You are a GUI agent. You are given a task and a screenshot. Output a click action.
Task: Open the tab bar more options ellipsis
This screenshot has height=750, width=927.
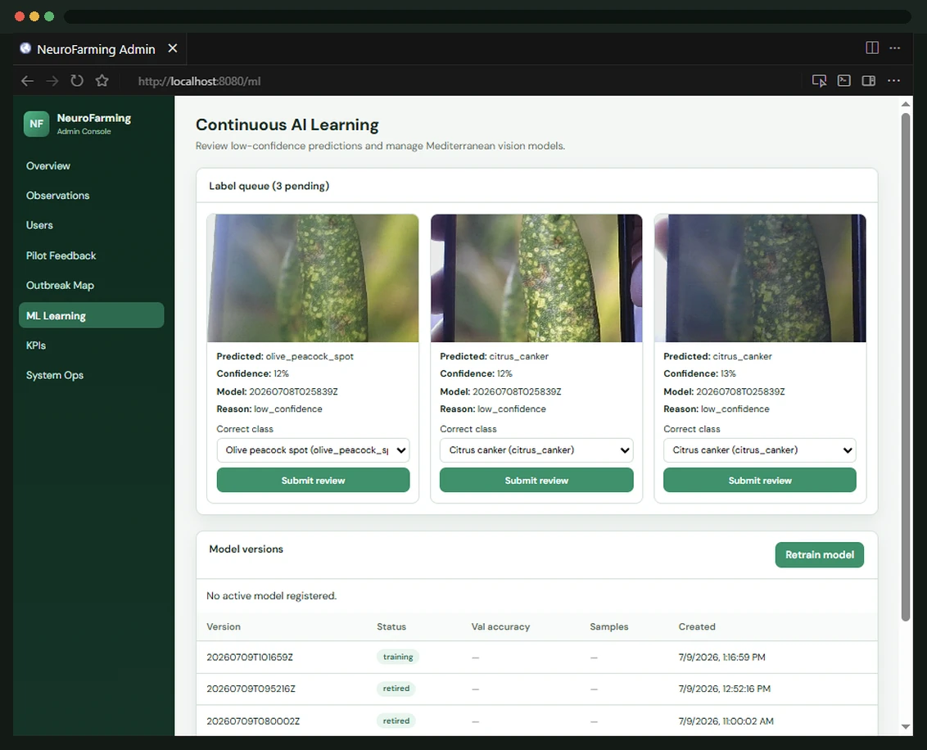pos(895,47)
